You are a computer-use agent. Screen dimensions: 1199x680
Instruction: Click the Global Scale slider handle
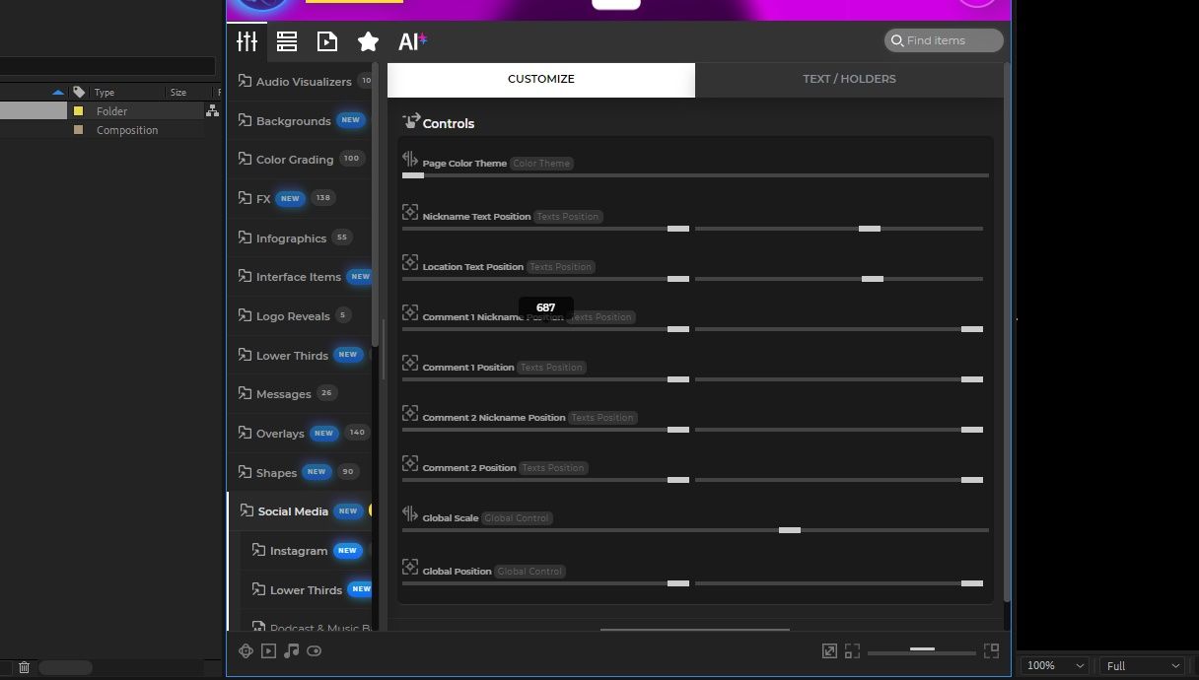pos(789,530)
